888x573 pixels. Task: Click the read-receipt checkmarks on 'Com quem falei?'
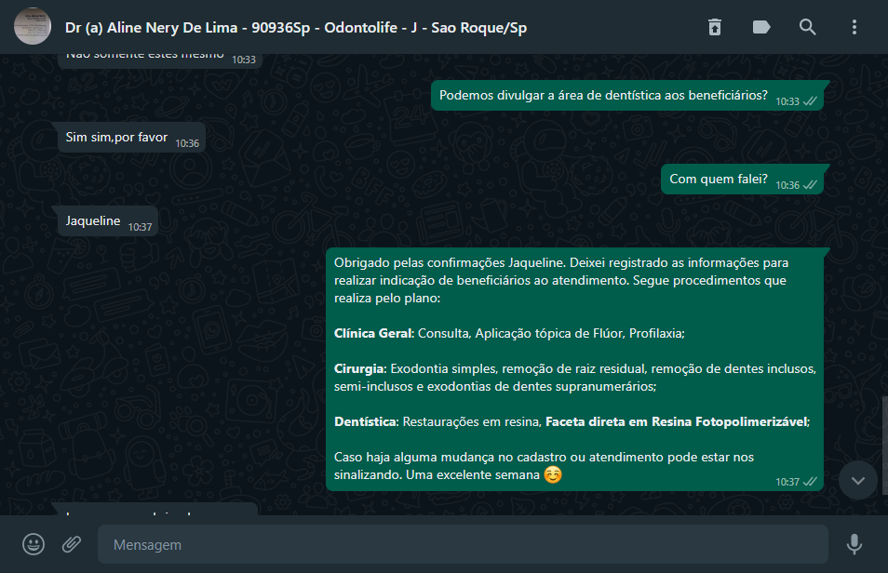pos(811,184)
